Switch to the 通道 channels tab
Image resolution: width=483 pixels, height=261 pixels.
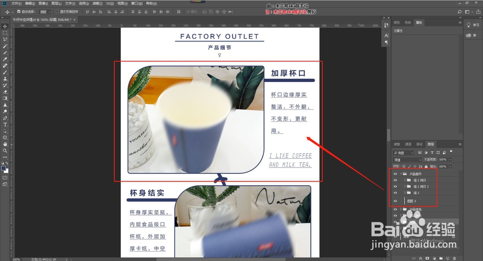click(x=408, y=144)
